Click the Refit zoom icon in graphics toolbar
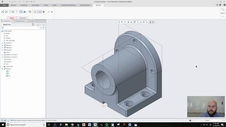Screen dimensions: 226x127 (119, 22)
